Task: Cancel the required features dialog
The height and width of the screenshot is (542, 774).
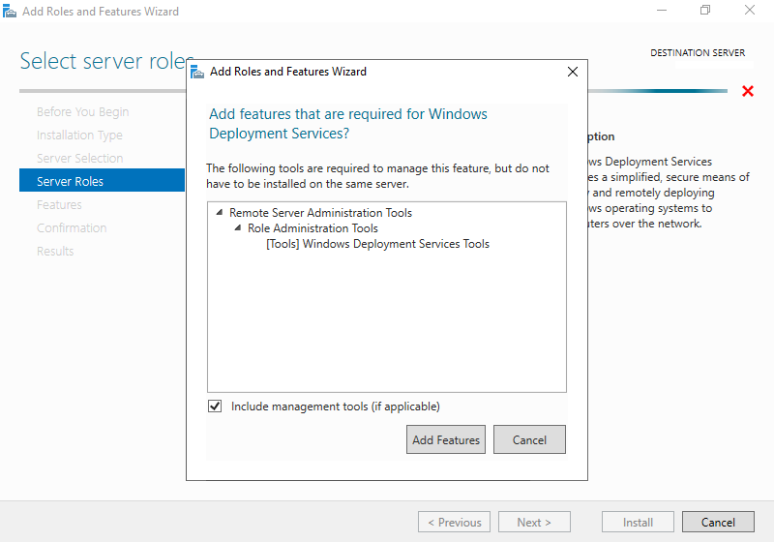Action: point(529,439)
